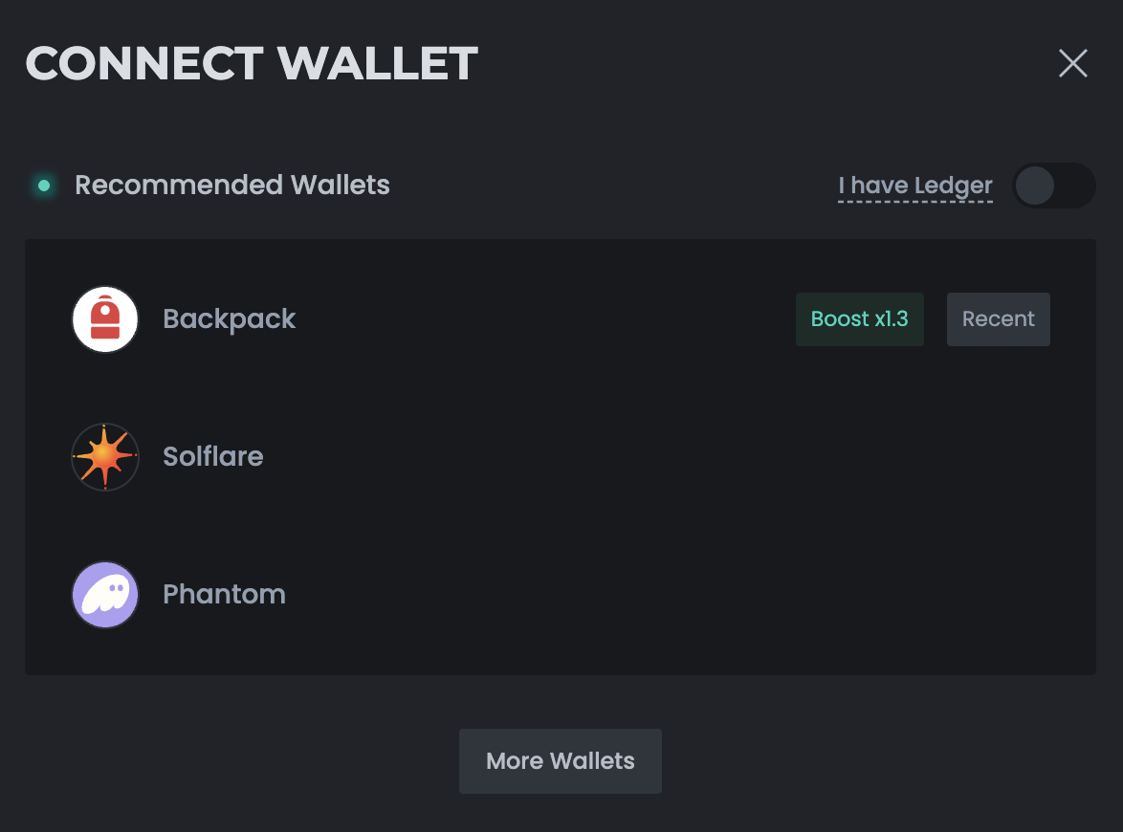The height and width of the screenshot is (832, 1123).
Task: Click the red Backpack wallet icon
Action: (105, 319)
